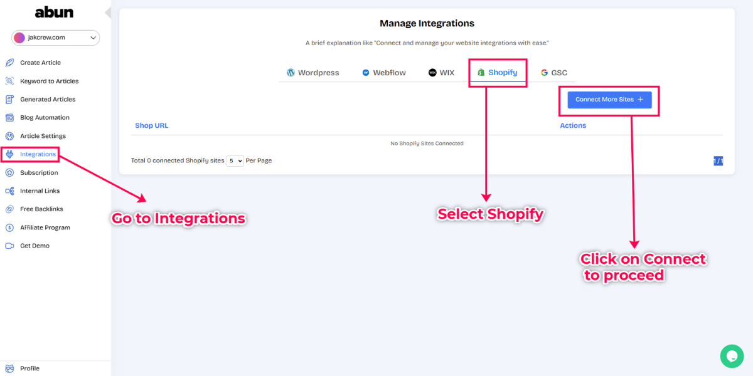
Task: Open the per-page count dropdown
Action: point(235,160)
